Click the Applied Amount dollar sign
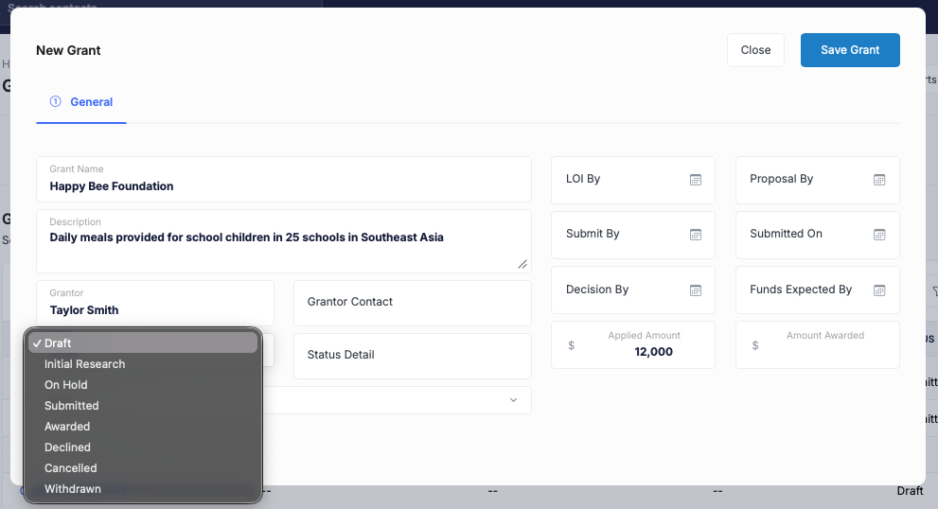Viewport: 938px width, 509px height. tap(572, 345)
